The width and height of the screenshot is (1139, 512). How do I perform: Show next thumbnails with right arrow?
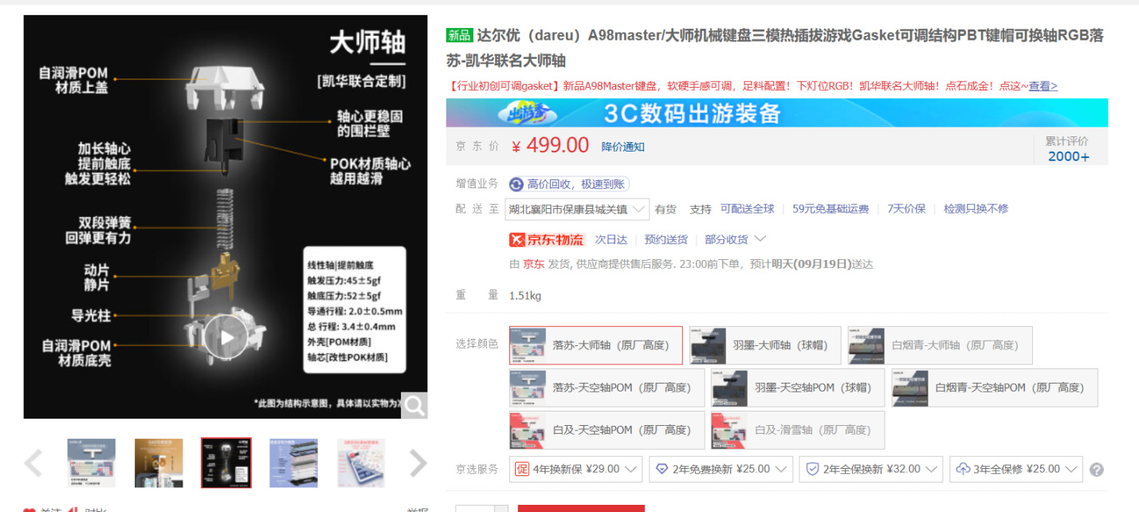(418, 463)
